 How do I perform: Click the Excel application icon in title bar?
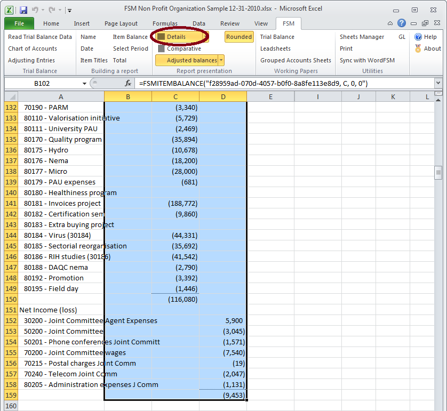pyautogui.click(x=9, y=10)
